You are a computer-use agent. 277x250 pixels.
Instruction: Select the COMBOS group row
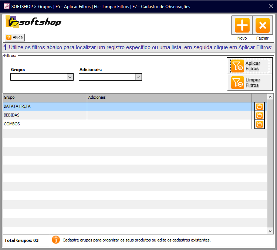click(x=44, y=124)
